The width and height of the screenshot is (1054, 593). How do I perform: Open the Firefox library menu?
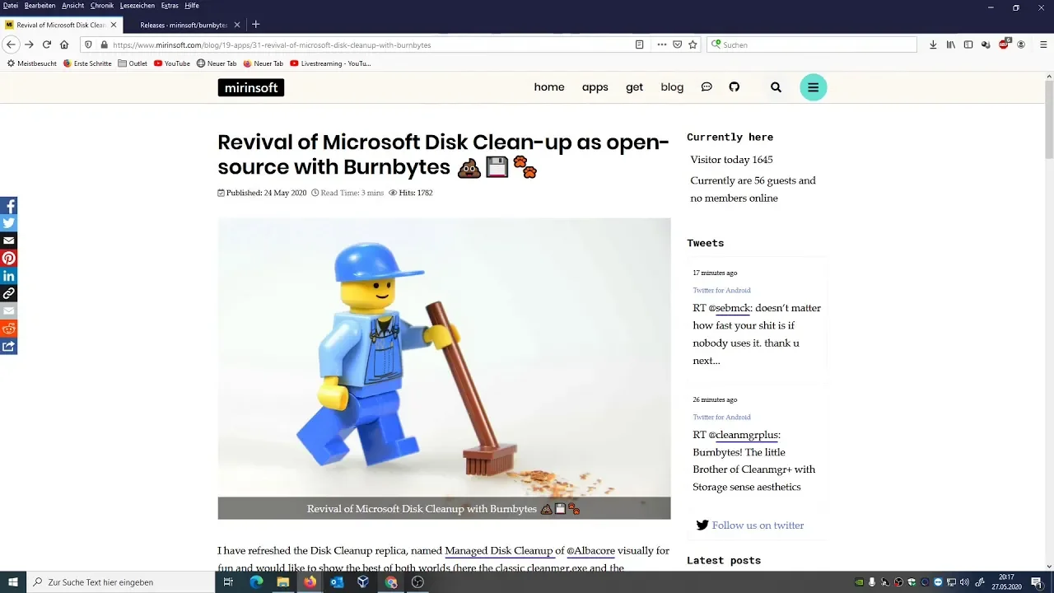pyautogui.click(x=950, y=44)
